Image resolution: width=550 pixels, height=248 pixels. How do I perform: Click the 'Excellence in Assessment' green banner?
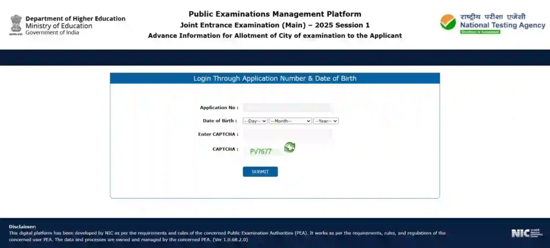(480, 32)
